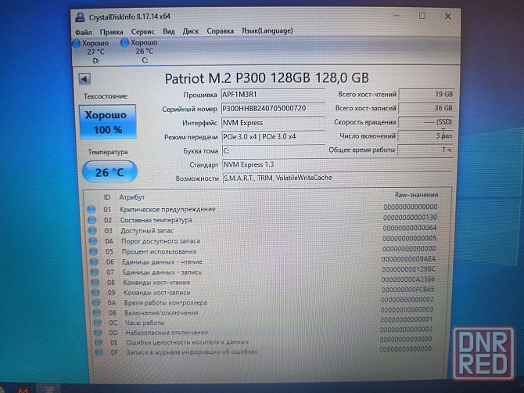Click status dot of Порог доступного запаса row
524x393 pixels.
pyautogui.click(x=93, y=241)
